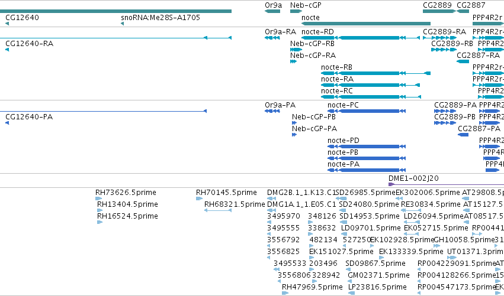Select the DMG2B.1_1.K13.C1 label
This screenshot has width=504, height=296.
point(301,193)
